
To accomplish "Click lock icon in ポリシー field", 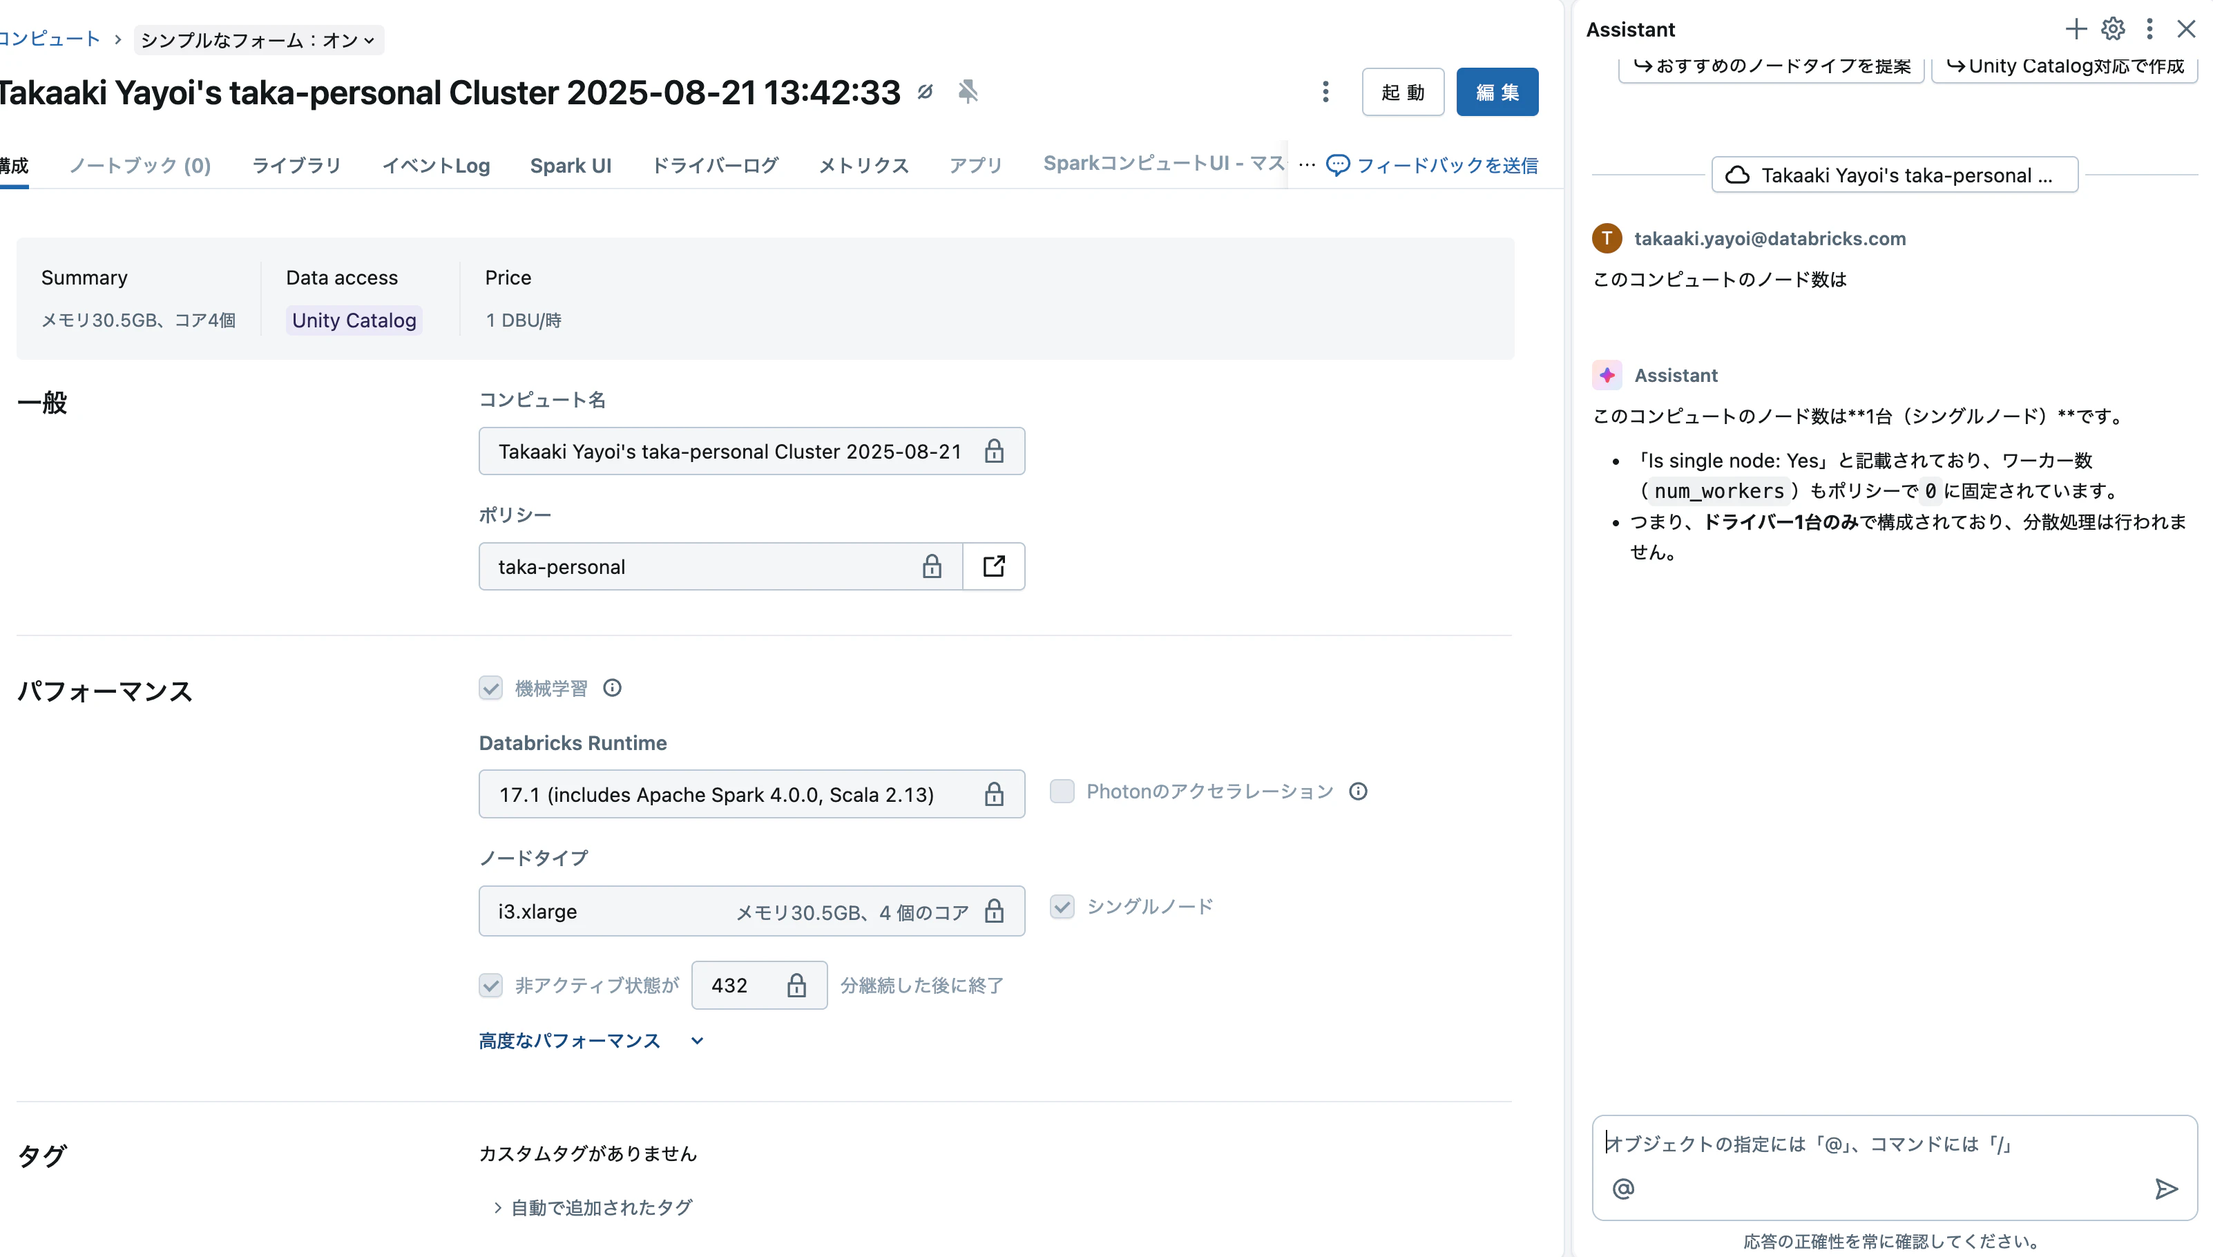I will 931,566.
